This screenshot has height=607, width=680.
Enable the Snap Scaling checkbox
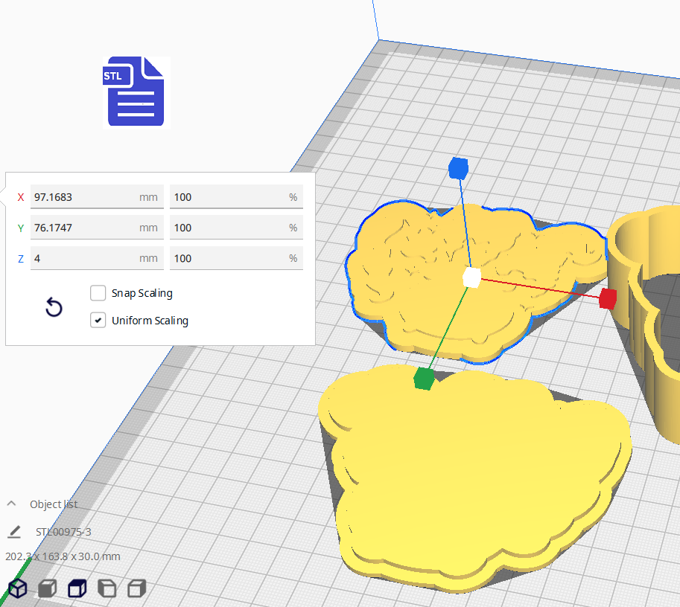[x=98, y=293]
